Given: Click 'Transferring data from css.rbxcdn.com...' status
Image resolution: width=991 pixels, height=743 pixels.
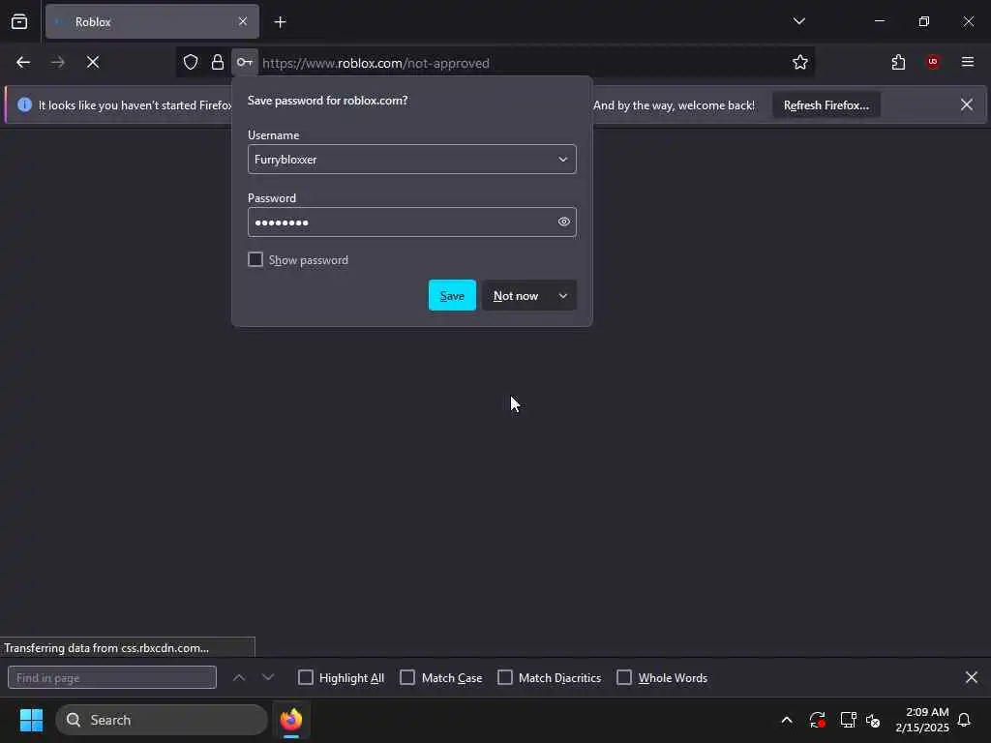Looking at the screenshot, I should pyautogui.click(x=106, y=648).
